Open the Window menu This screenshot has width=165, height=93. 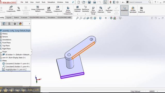[60, 2]
